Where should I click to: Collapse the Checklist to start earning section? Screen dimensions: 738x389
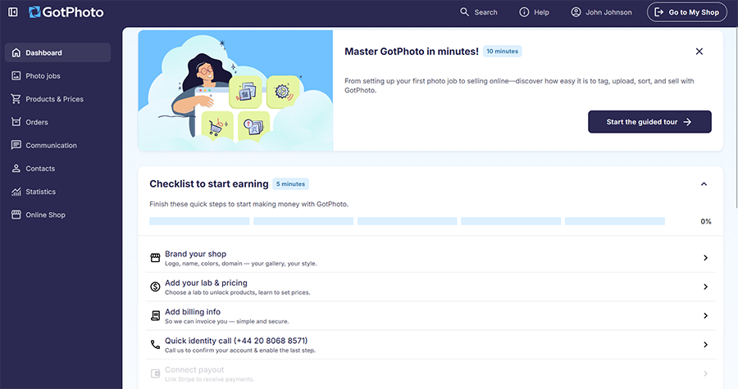(x=704, y=183)
